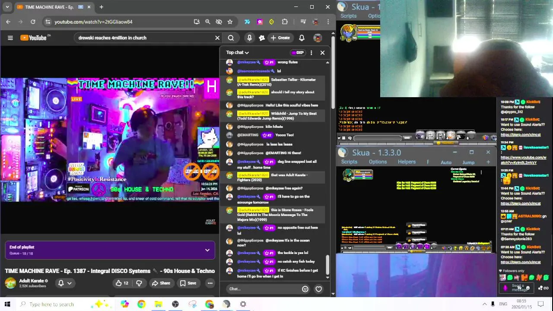Viewport: 553px width, 311px height.
Task: Click the ASTRAL5090 username in chat
Action: point(529,216)
